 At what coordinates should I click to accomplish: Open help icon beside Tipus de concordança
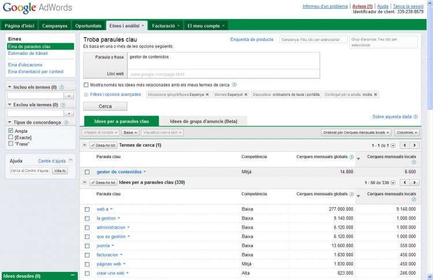(x=66, y=122)
